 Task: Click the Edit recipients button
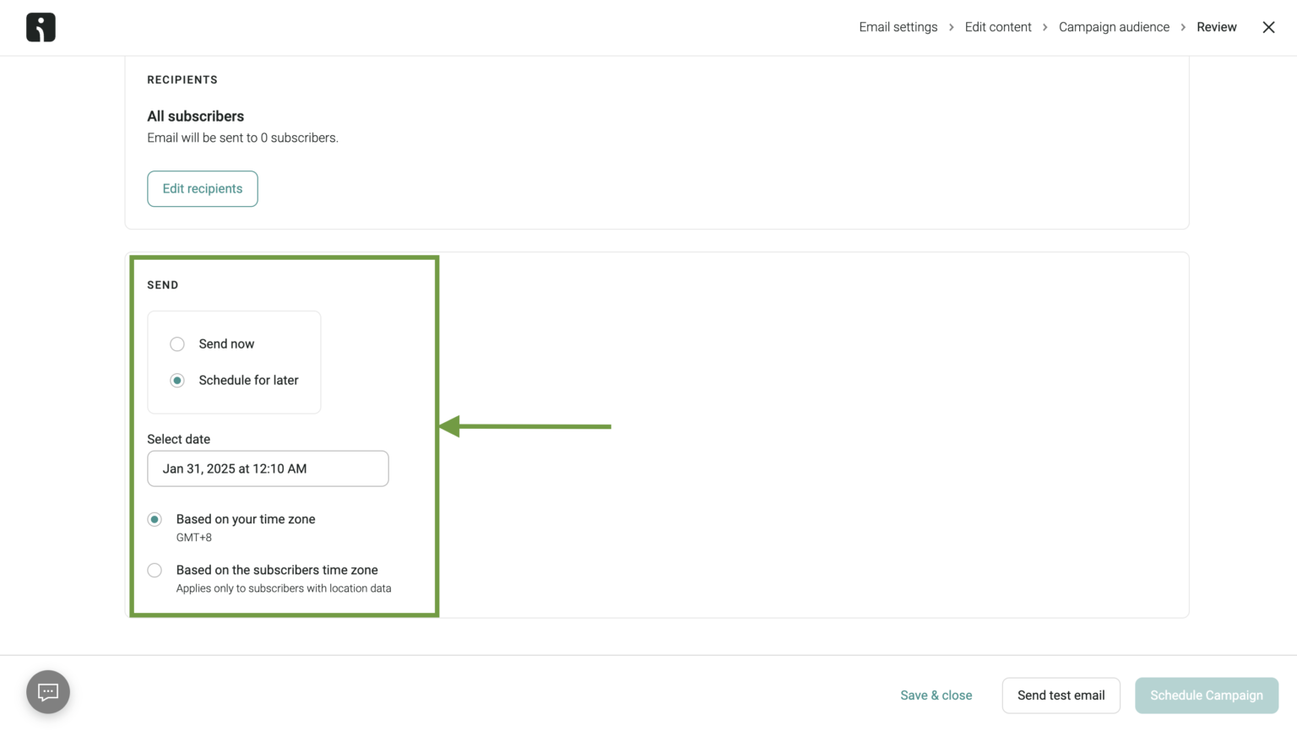[203, 188]
